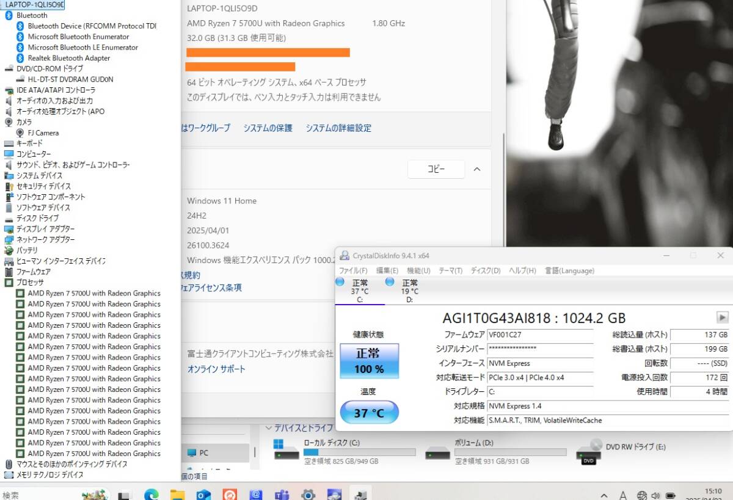This screenshot has height=500, width=733.
Task: Click the コンピューター category icon
Action: 9,154
